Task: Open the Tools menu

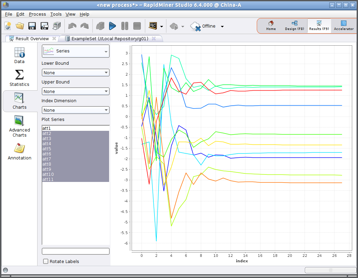Action: coord(56,14)
